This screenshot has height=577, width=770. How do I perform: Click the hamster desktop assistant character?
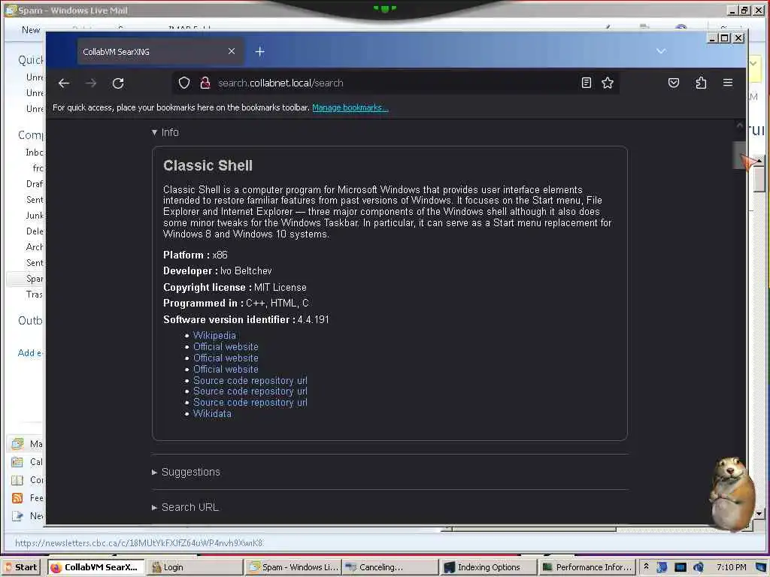point(732,494)
